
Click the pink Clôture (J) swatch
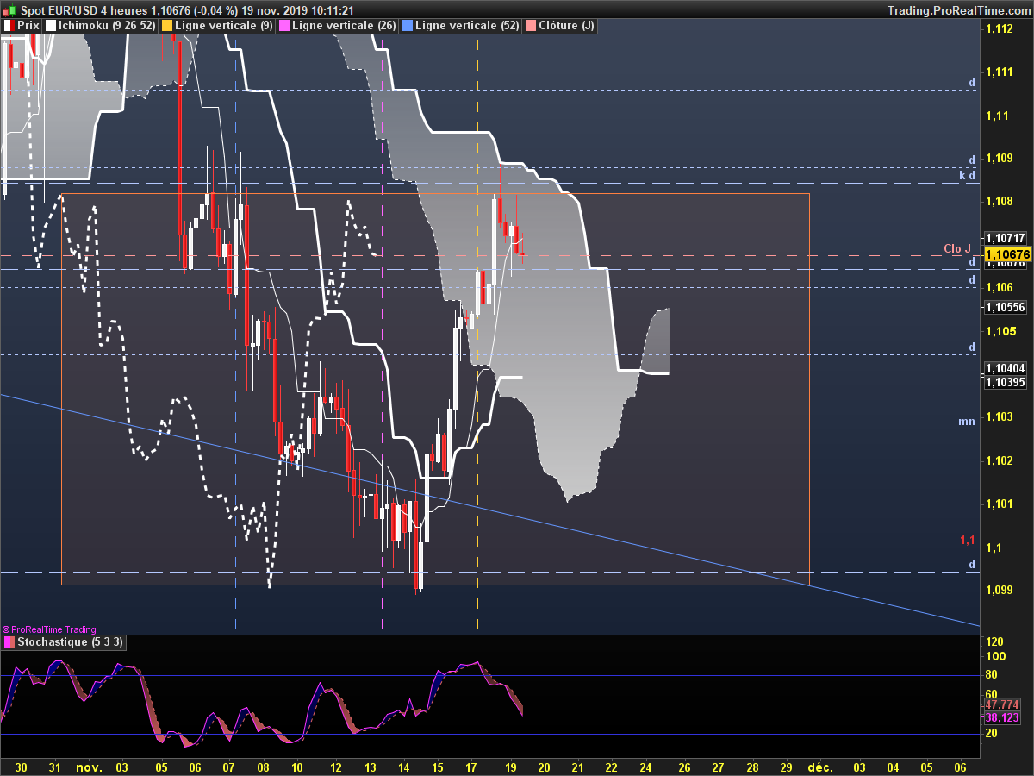pos(531,26)
